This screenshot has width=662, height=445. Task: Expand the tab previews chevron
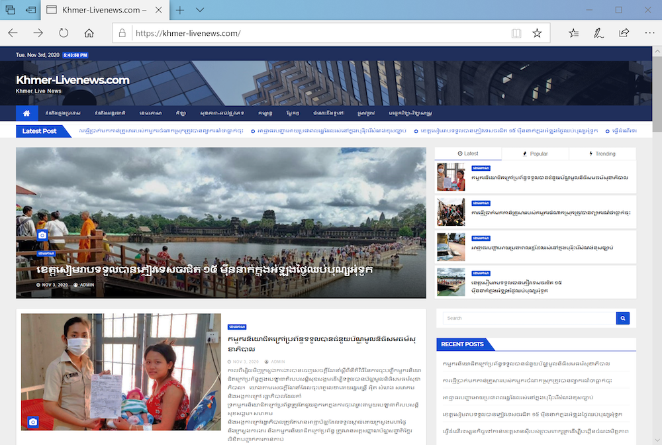[200, 10]
